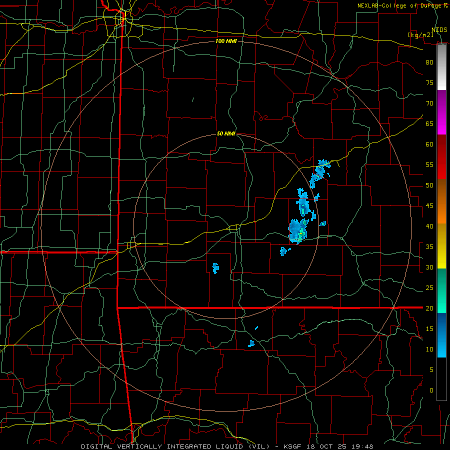Viewport: 450px width, 450px height.
Task: Select the 80 value on the color scale
Action: point(429,62)
